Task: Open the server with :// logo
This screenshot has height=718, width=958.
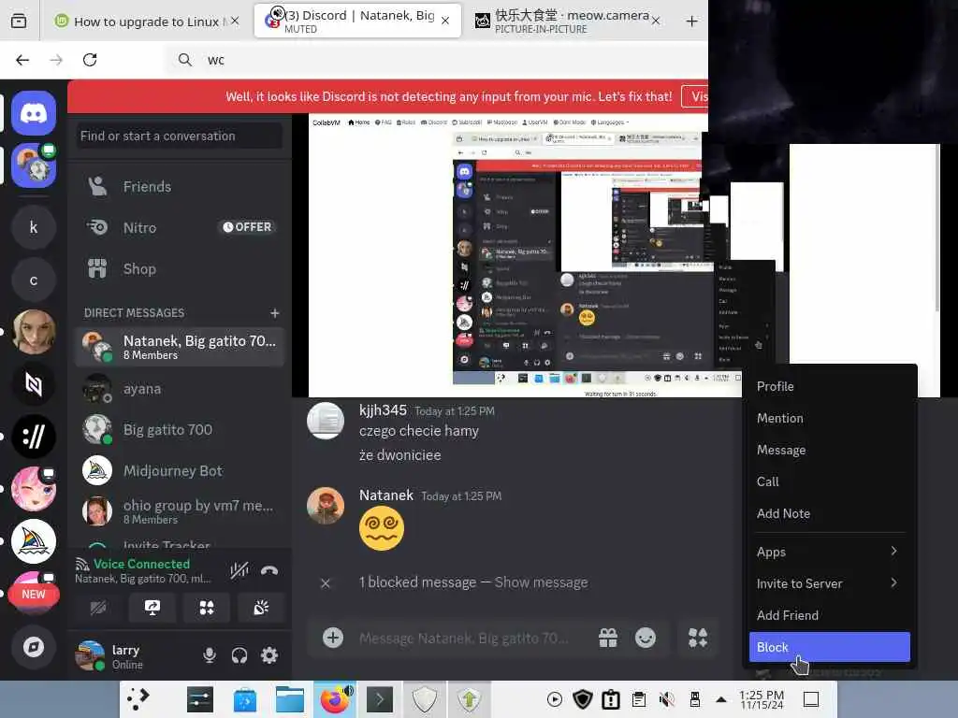Action: (34, 437)
